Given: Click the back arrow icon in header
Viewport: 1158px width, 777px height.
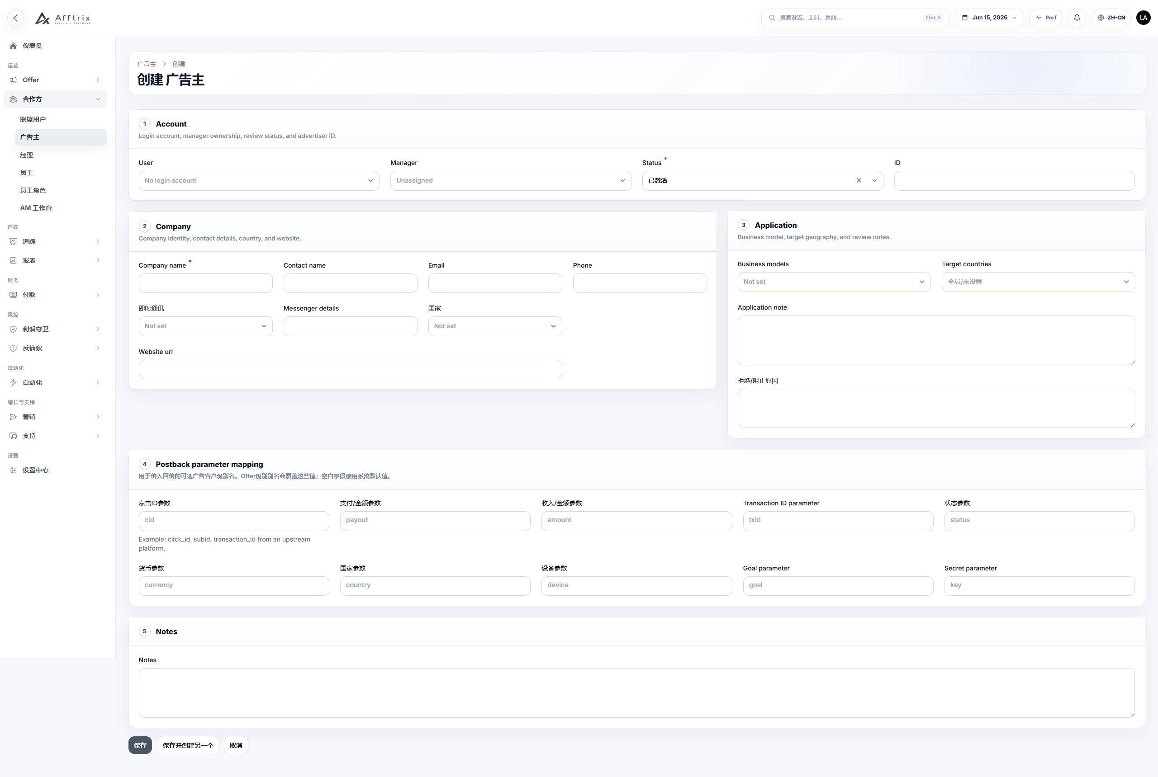Looking at the screenshot, I should tap(16, 18).
